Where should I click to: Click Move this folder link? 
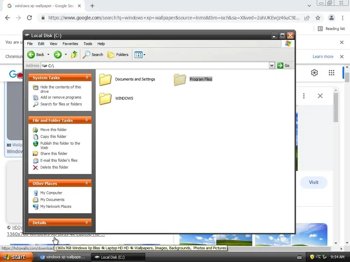click(x=53, y=130)
